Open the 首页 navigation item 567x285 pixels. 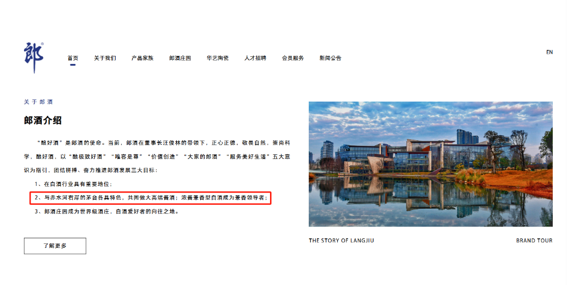pyautogui.click(x=73, y=58)
